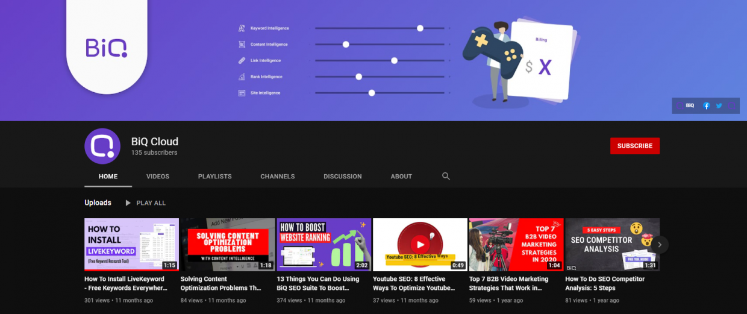Viewport: 747px width, 314px height.
Task: Switch to the Home tab
Action: click(x=108, y=177)
